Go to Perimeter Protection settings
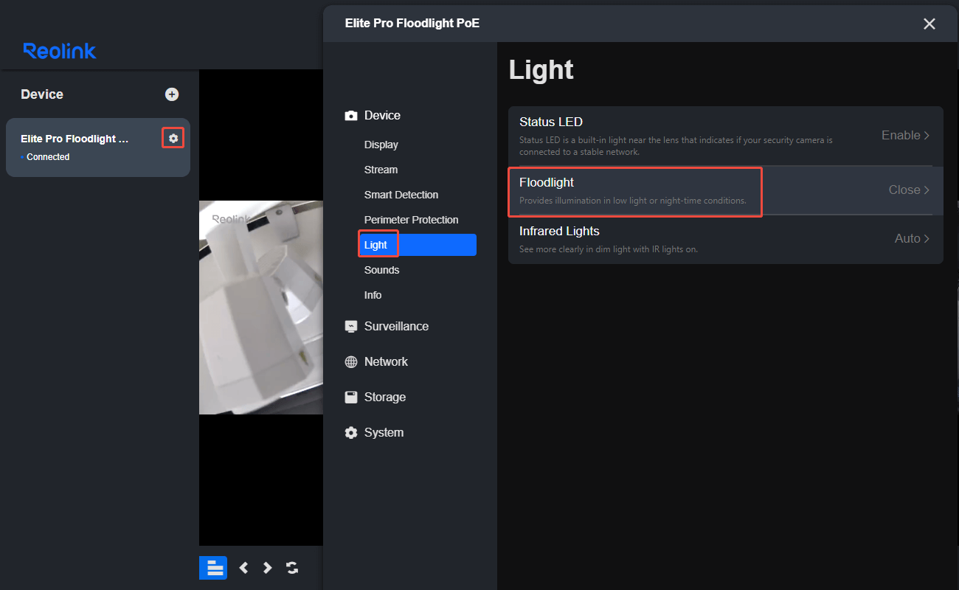959x590 pixels. (411, 219)
